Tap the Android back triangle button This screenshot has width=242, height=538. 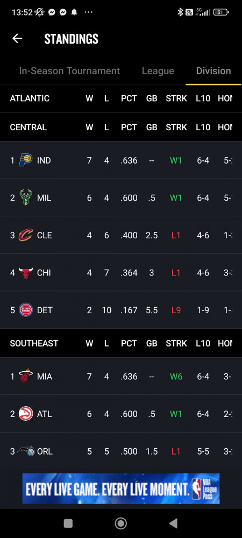click(x=174, y=523)
